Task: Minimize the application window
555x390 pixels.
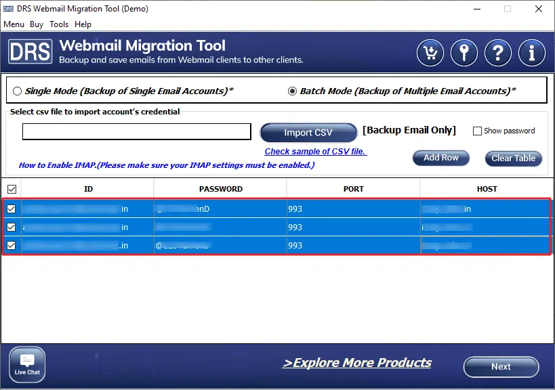Action: [x=477, y=9]
